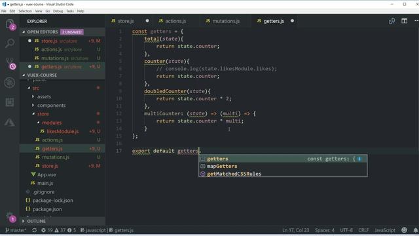
Task: Open package-lock.json in file tree
Action: coord(63,201)
